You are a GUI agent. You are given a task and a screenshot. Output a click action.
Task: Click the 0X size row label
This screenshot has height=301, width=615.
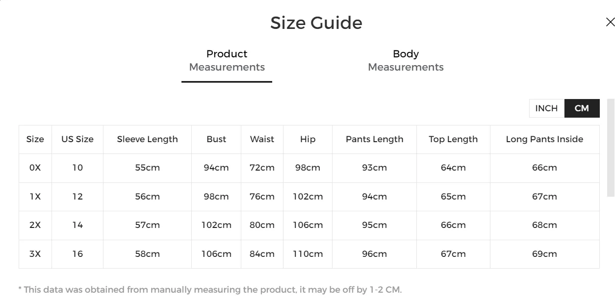(x=35, y=168)
